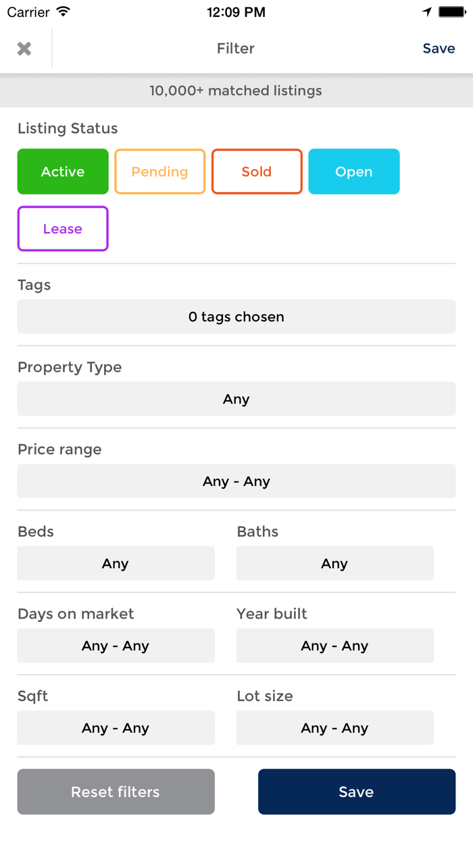Open the Price range selector
473x841 pixels.
[236, 481]
